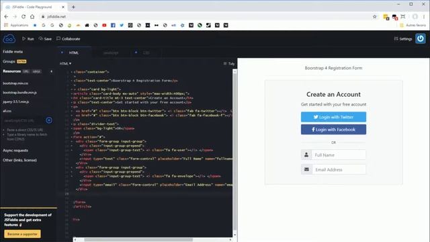Click Become a supporter button
The width and height of the screenshot is (430, 242).
pos(22,234)
